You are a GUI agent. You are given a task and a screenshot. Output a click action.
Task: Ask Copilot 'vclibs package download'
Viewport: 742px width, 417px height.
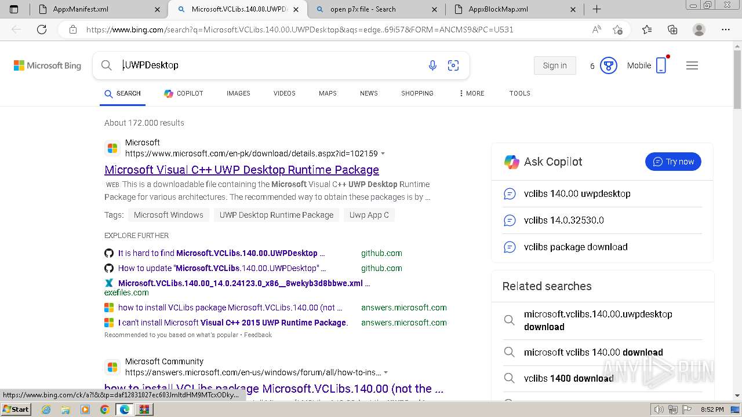coord(602,247)
